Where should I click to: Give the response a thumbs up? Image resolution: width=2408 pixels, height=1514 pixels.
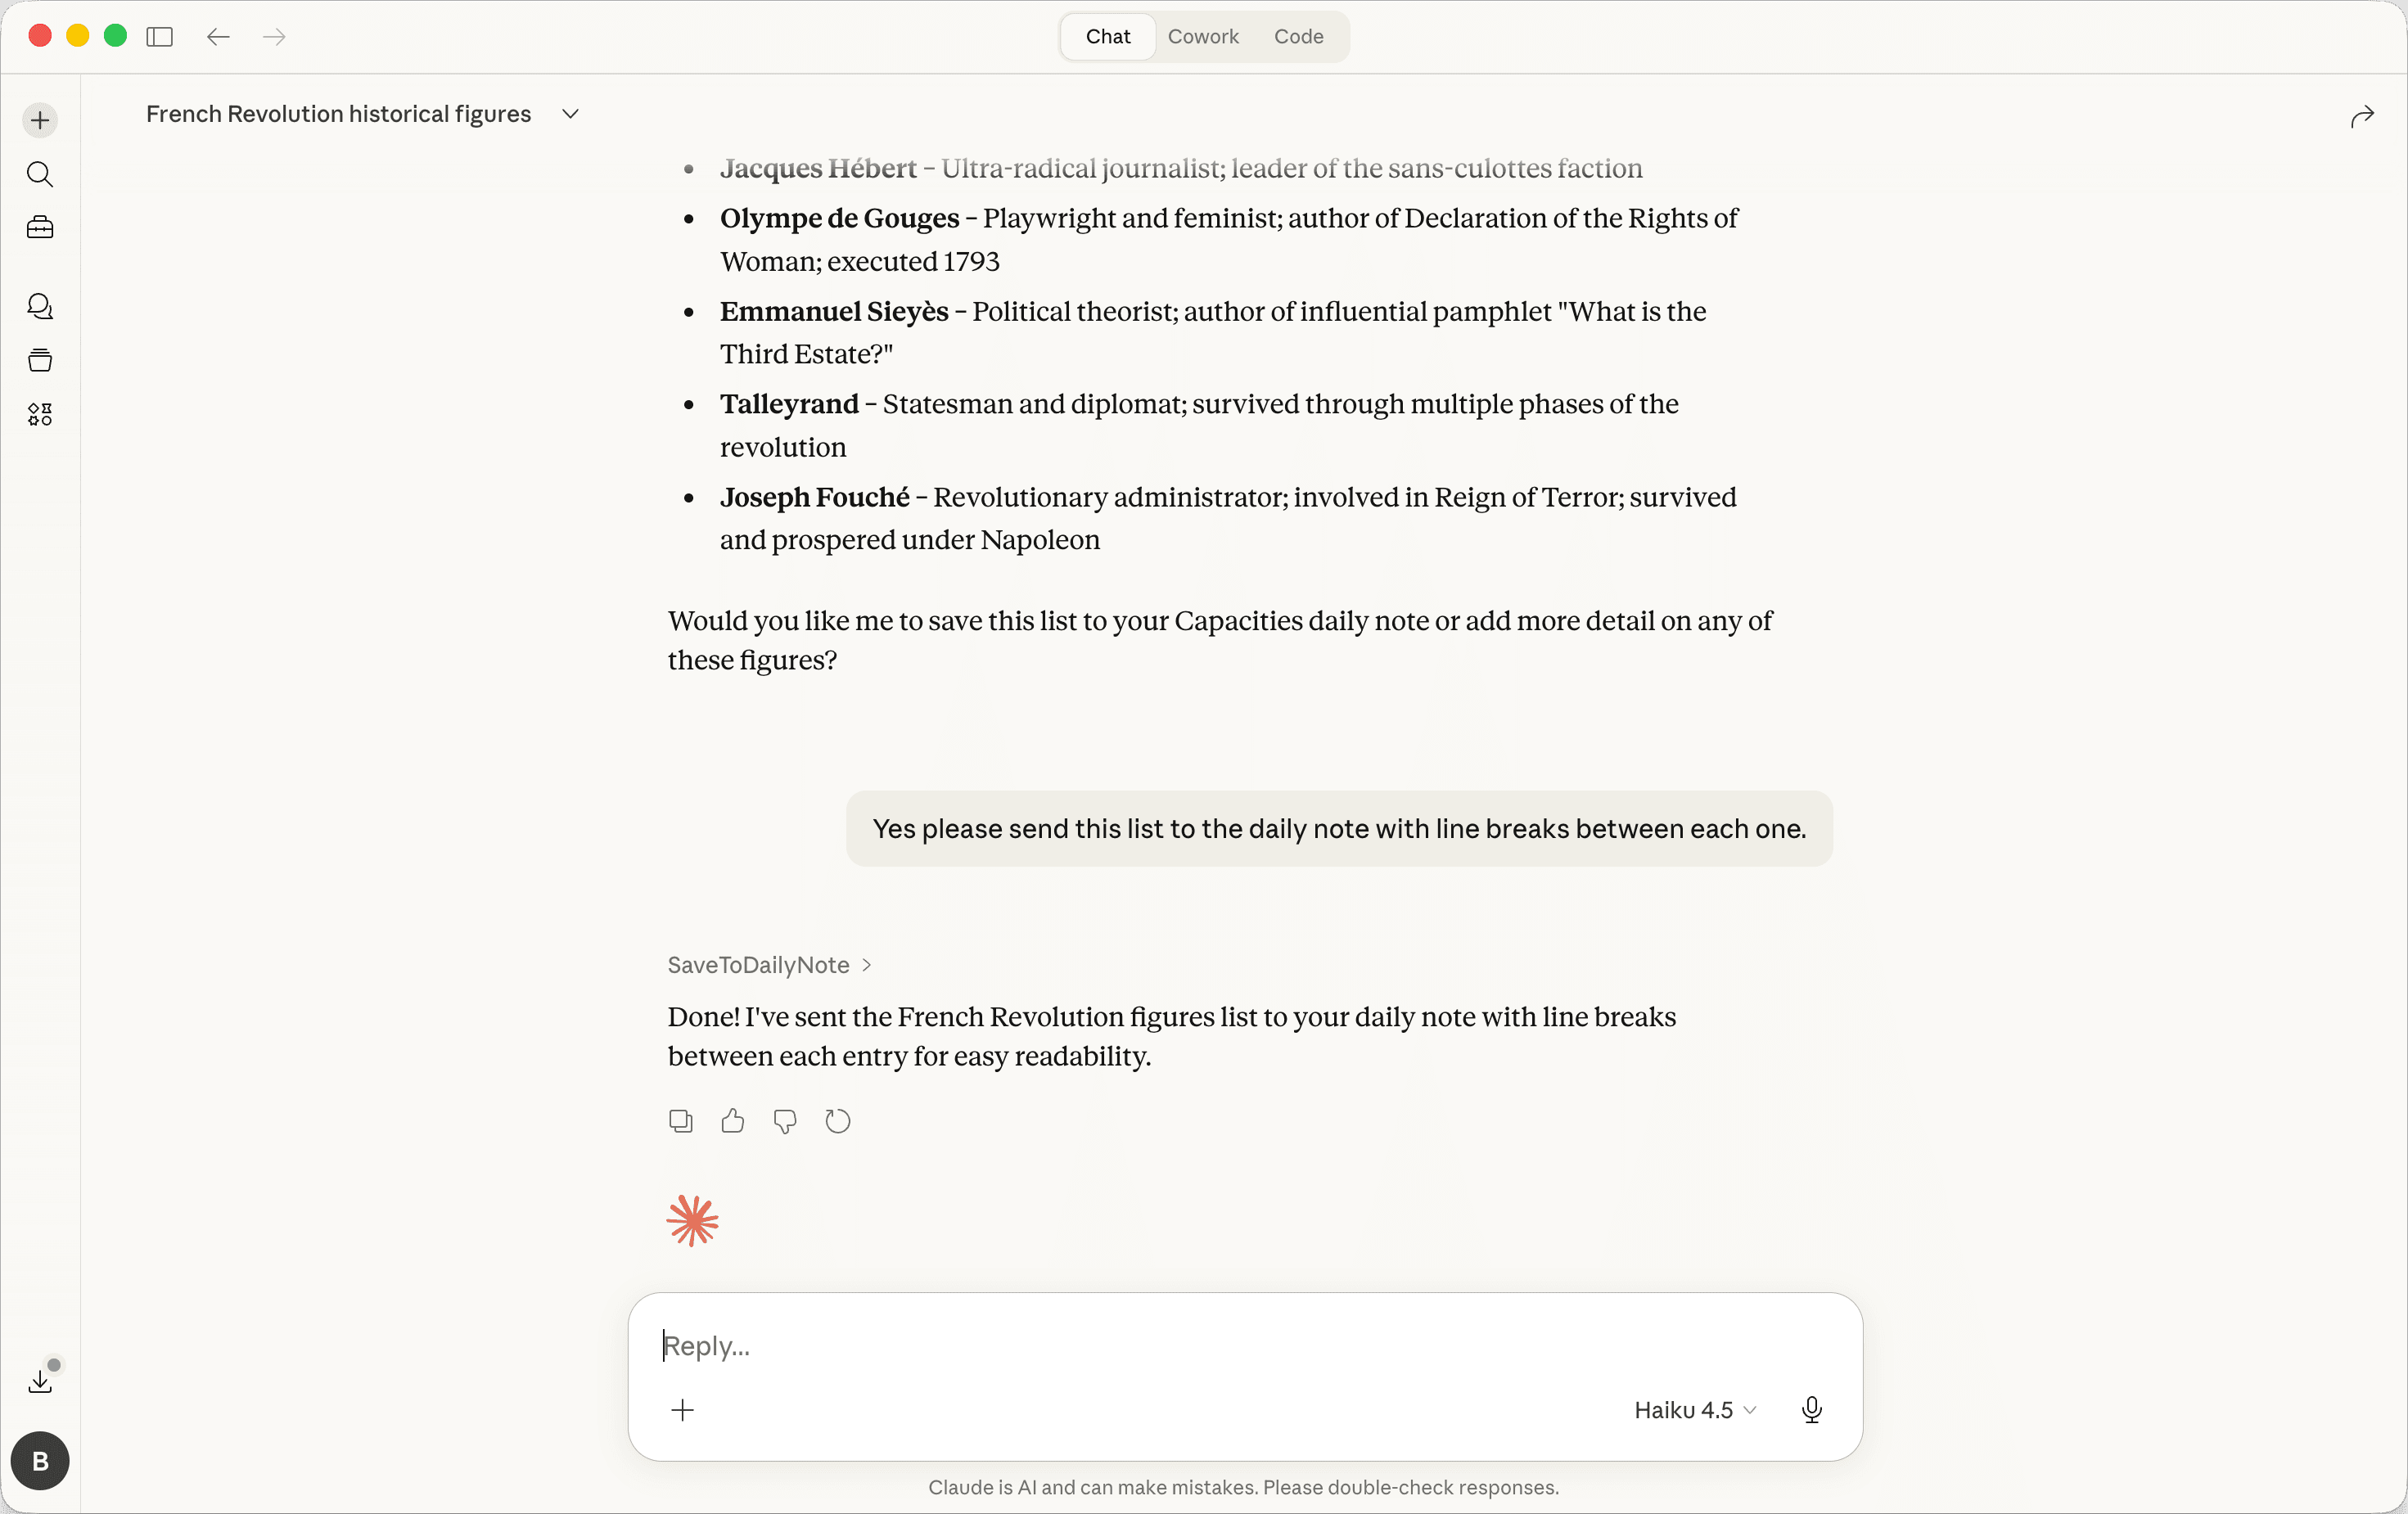click(733, 1121)
